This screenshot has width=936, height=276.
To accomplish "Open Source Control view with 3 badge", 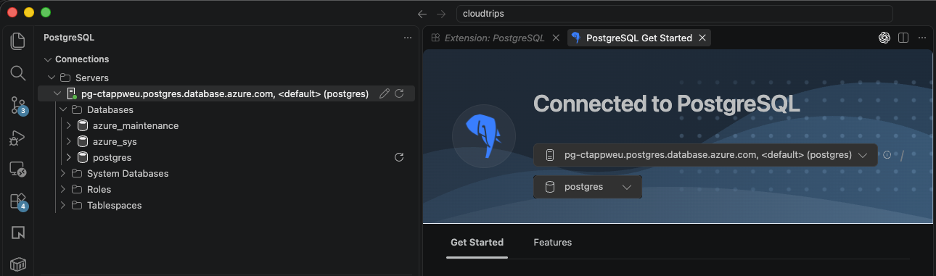I will [x=18, y=106].
